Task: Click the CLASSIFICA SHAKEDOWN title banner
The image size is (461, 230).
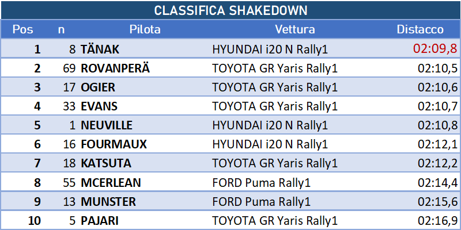Action: [x=231, y=10]
